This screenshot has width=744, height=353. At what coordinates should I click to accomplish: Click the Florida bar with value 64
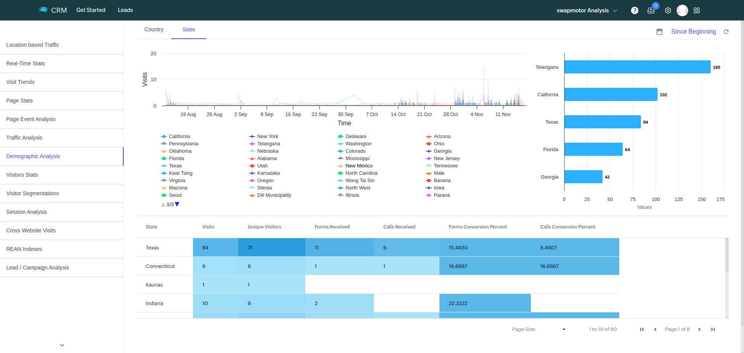(593, 149)
